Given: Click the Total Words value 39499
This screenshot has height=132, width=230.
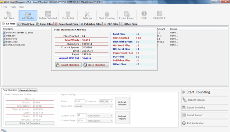Looking at the screenshot, I should (86, 40).
